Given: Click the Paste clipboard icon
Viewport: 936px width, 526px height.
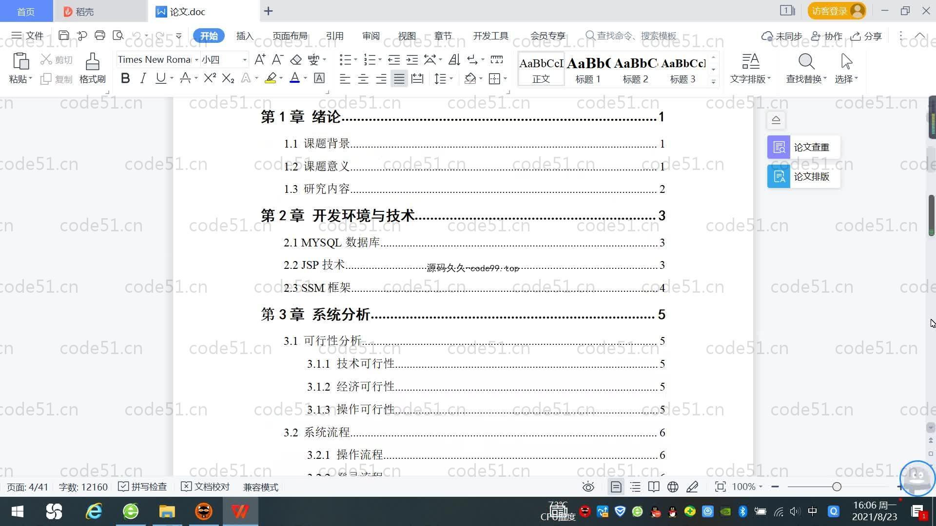Looking at the screenshot, I should [20, 62].
